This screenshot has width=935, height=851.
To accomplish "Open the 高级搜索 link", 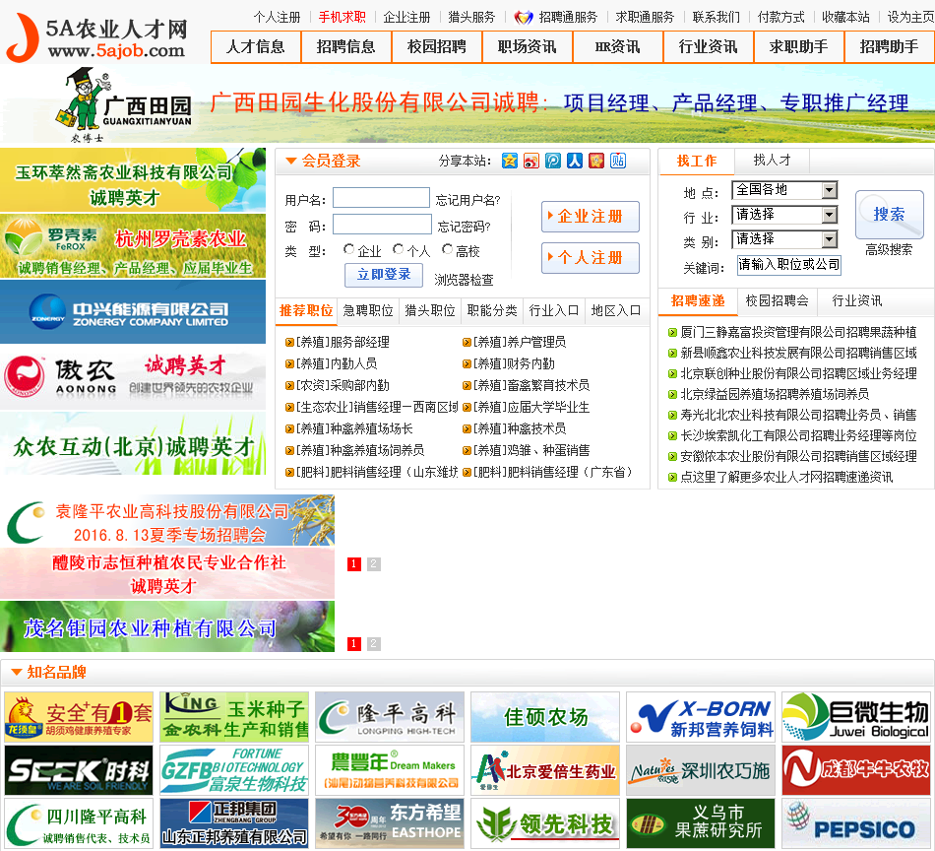I will (889, 250).
